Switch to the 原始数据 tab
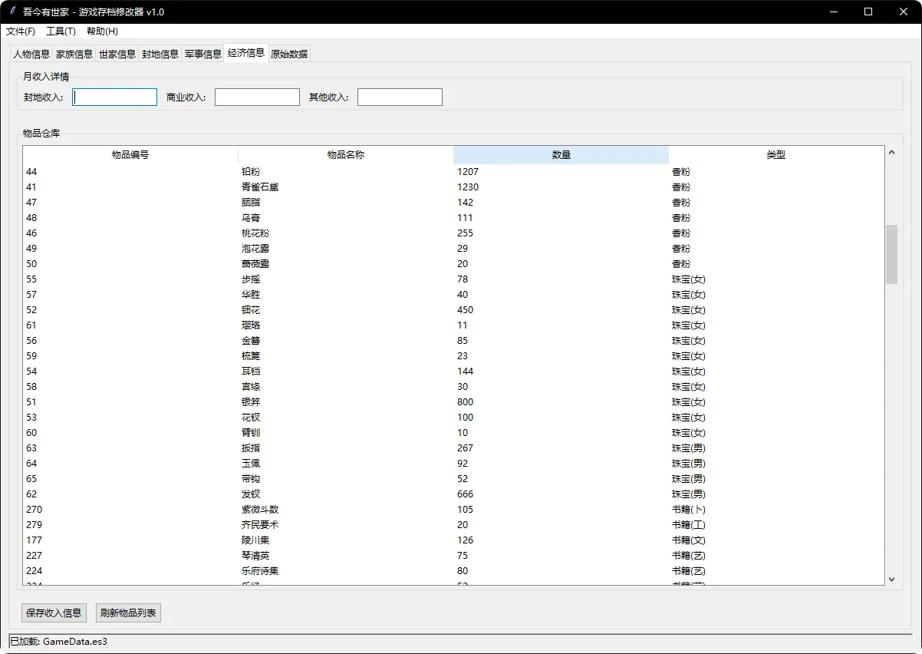This screenshot has height=654, width=922. click(289, 54)
